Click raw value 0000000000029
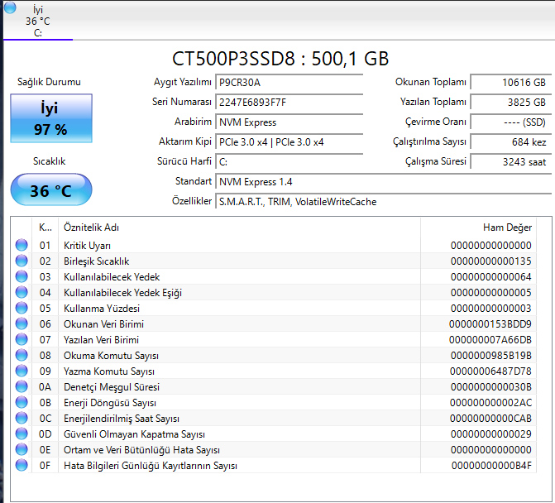 (491, 434)
